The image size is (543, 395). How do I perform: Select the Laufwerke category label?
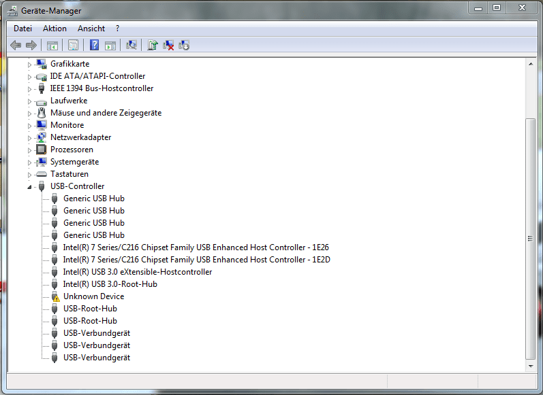69,101
